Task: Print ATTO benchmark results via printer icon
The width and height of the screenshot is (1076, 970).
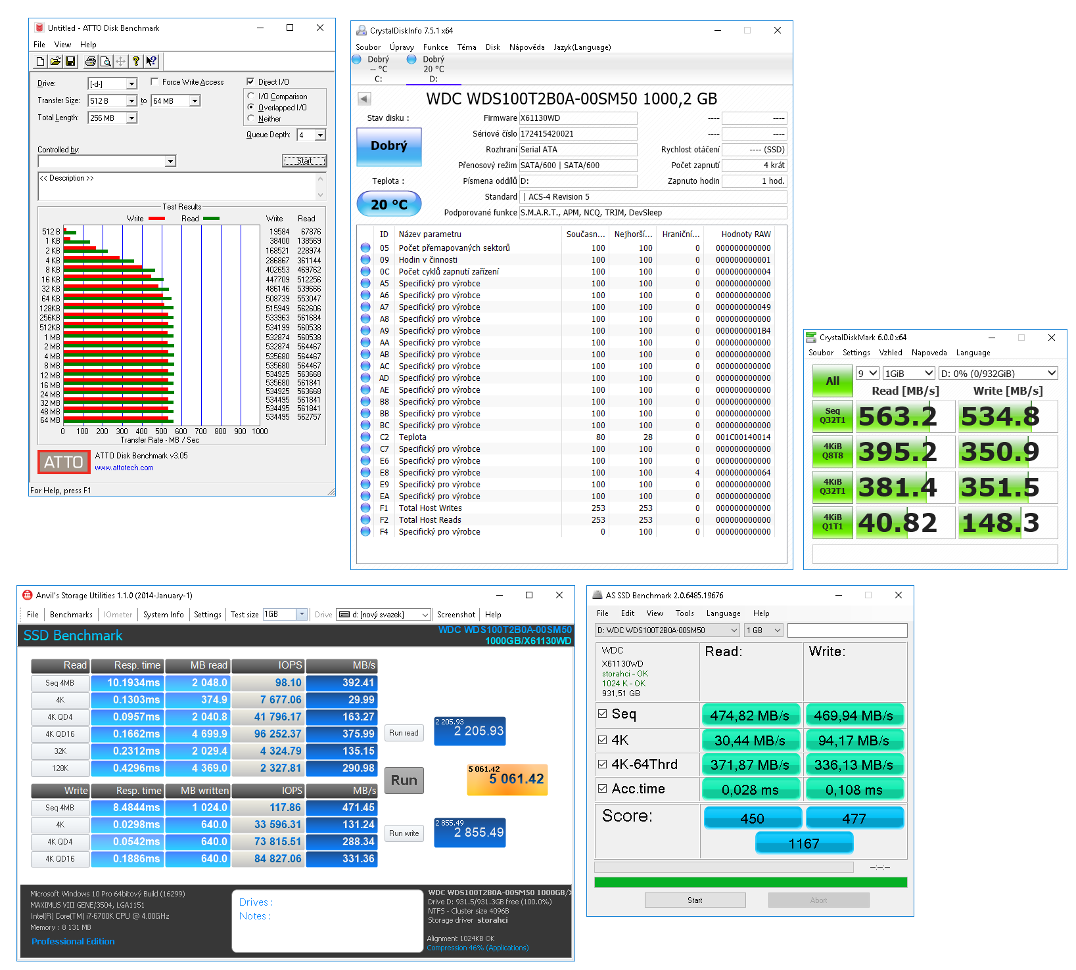Action: [x=91, y=61]
